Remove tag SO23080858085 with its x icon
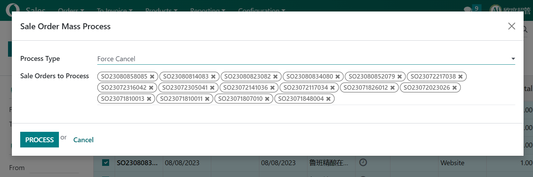 [152, 77]
